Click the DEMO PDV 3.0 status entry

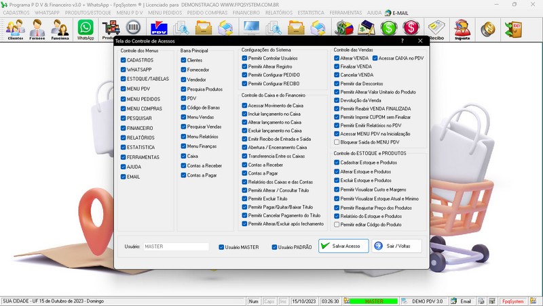click(x=427, y=301)
